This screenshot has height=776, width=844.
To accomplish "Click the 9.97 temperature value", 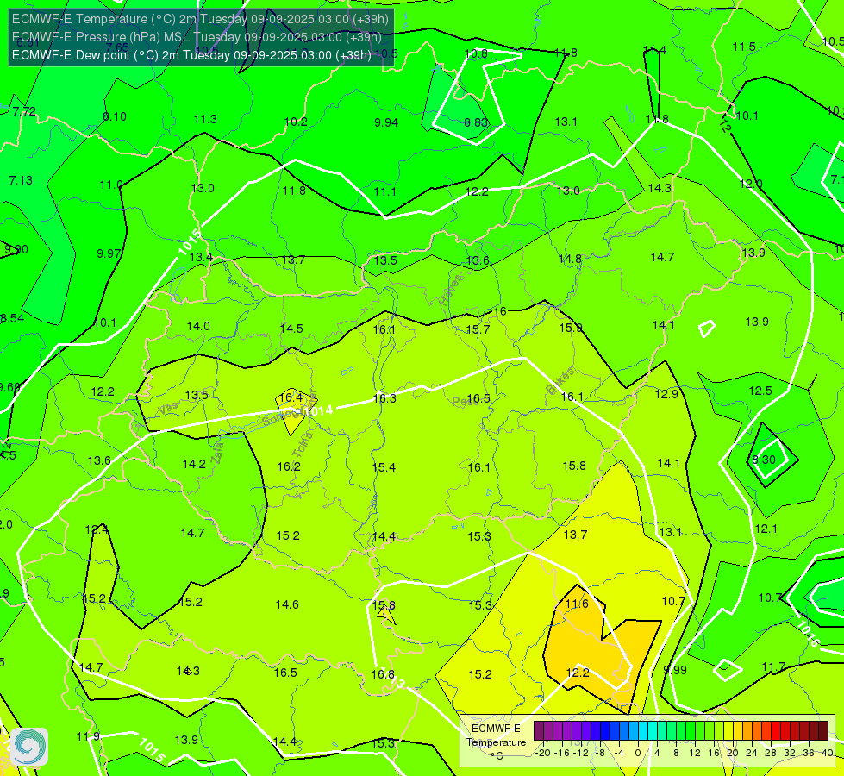I will point(109,253).
